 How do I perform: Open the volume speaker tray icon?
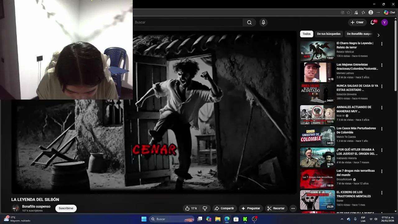point(376,219)
